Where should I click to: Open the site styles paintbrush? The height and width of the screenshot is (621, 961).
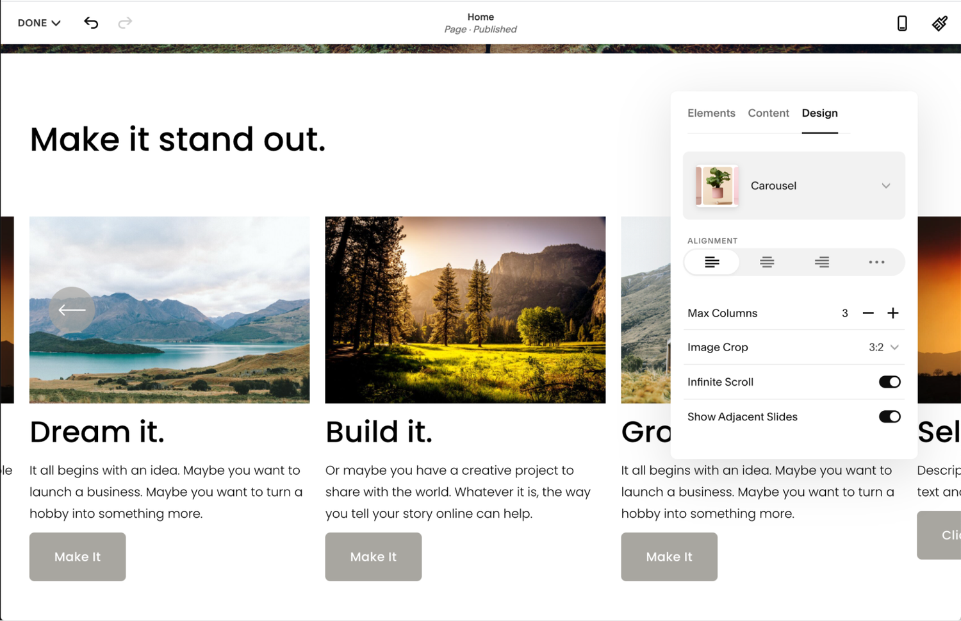click(x=939, y=22)
